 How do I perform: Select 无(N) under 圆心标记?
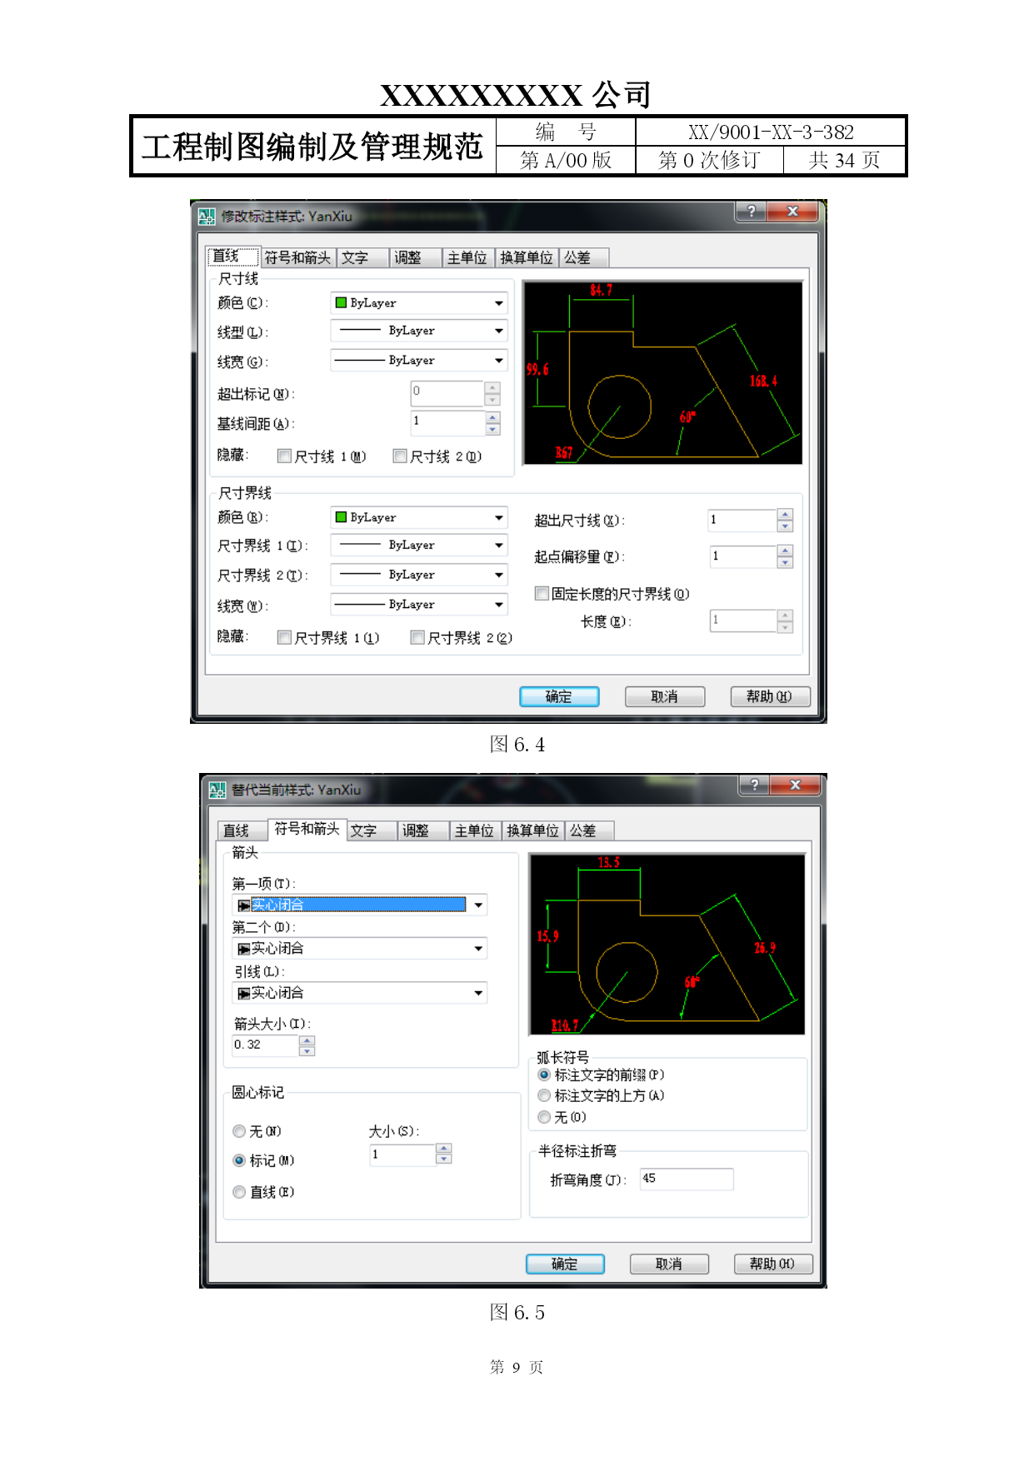coord(239,1132)
